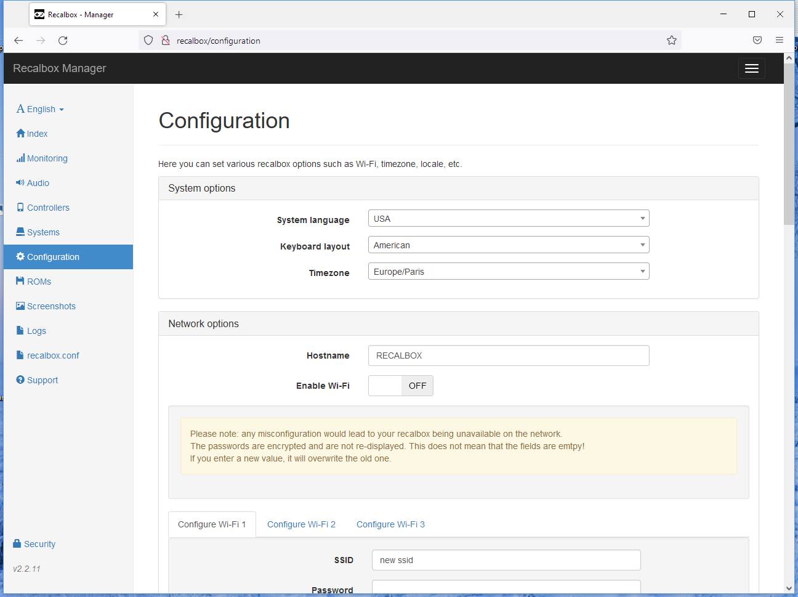The image size is (798, 597).
Task: Click into the Wi-Fi Password field
Action: 506,587
